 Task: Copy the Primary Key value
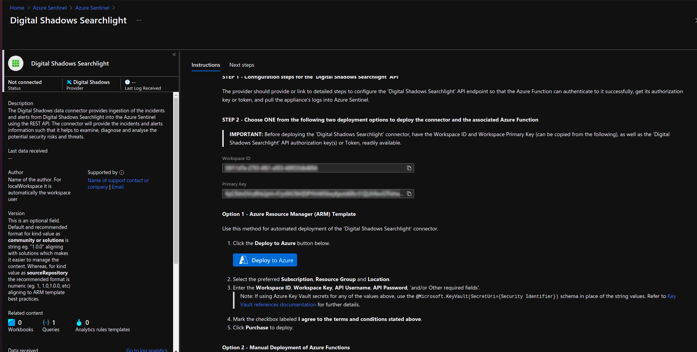(x=409, y=194)
